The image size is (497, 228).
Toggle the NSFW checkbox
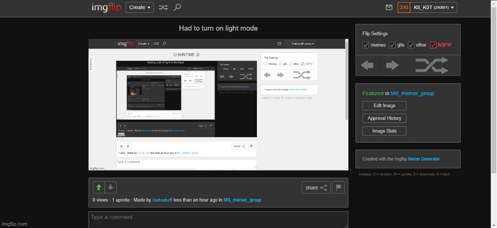433,45
